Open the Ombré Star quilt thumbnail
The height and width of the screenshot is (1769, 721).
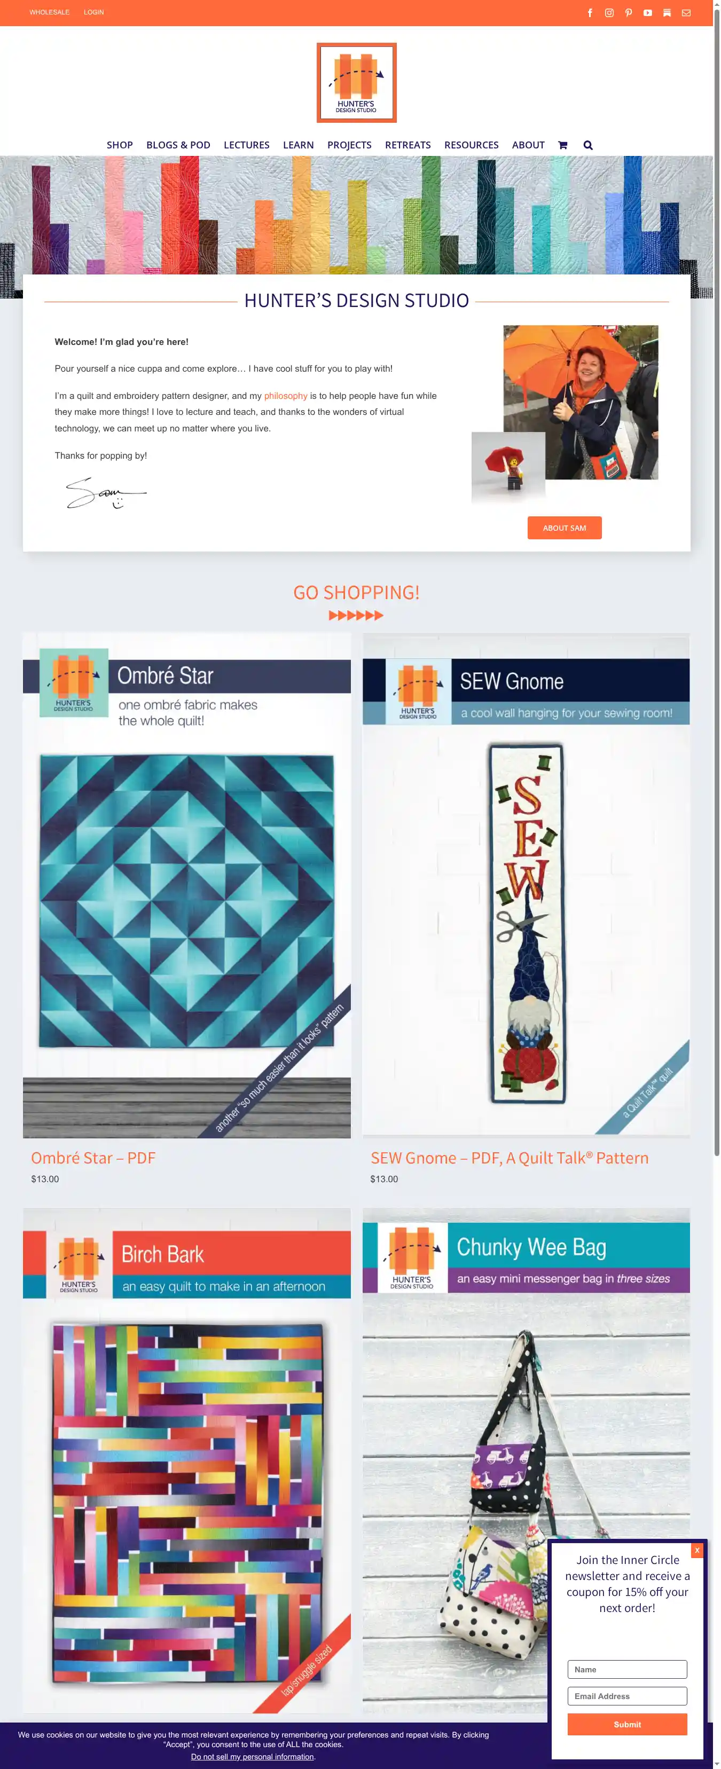(187, 885)
